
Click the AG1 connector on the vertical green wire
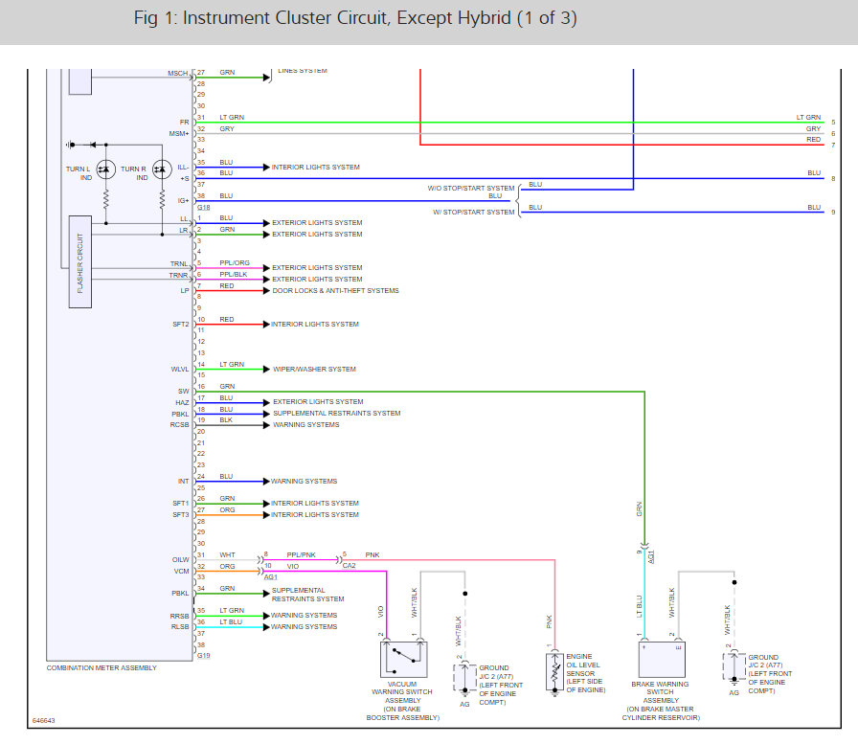(x=644, y=547)
